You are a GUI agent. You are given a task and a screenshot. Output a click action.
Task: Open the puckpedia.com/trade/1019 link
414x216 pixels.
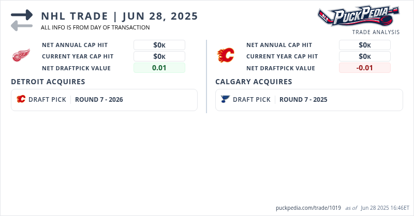click(x=308, y=208)
